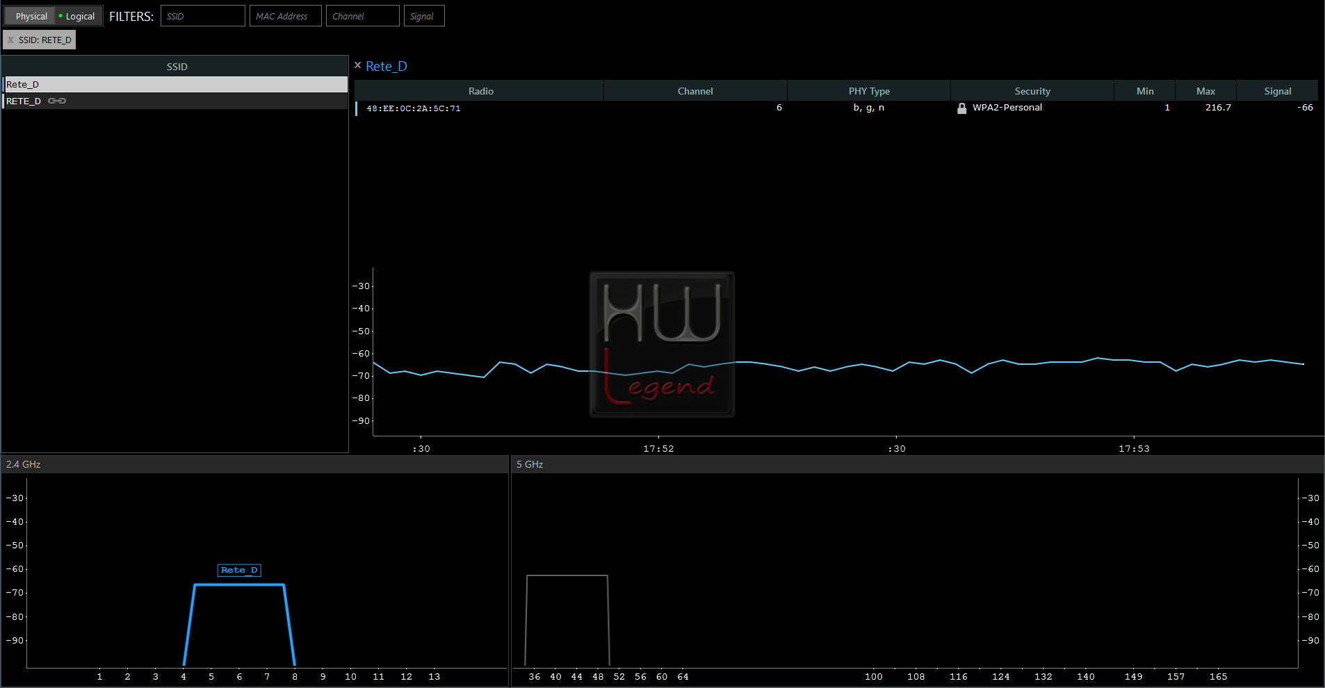Focus the SSID filter field
This screenshot has width=1325, height=688.
click(203, 16)
